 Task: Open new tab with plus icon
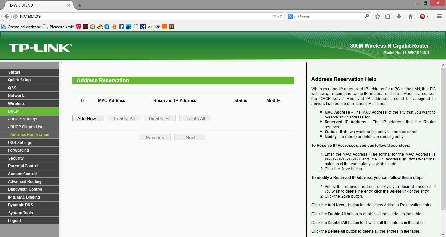(x=79, y=5)
